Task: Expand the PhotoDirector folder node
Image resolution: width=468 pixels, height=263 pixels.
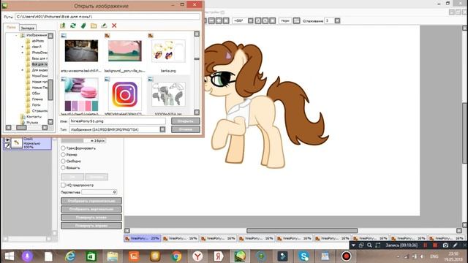Action: [23, 53]
